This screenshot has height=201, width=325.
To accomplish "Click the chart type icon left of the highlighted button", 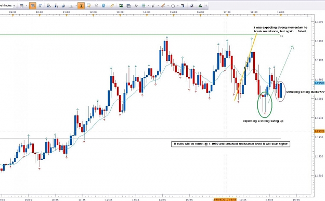I will tap(21, 6).
